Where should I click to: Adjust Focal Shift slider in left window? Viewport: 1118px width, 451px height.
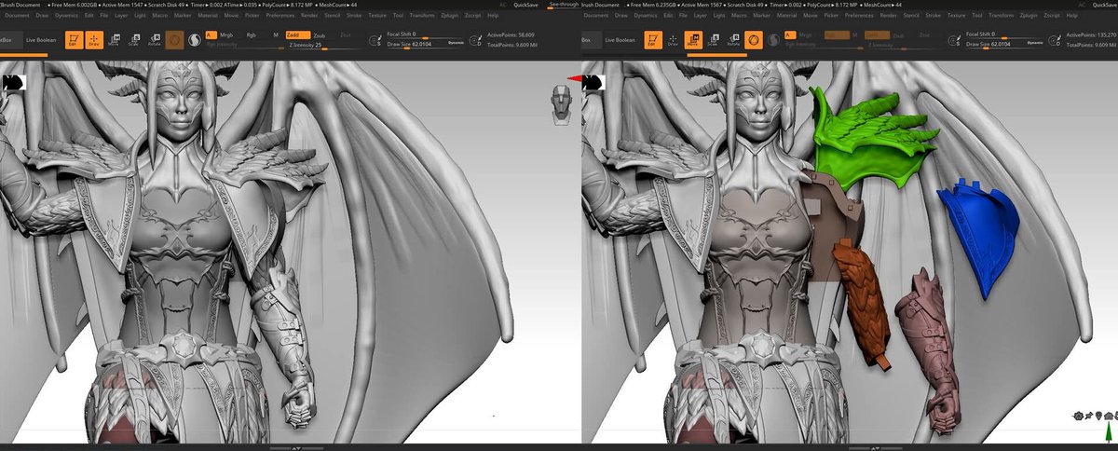point(427,35)
